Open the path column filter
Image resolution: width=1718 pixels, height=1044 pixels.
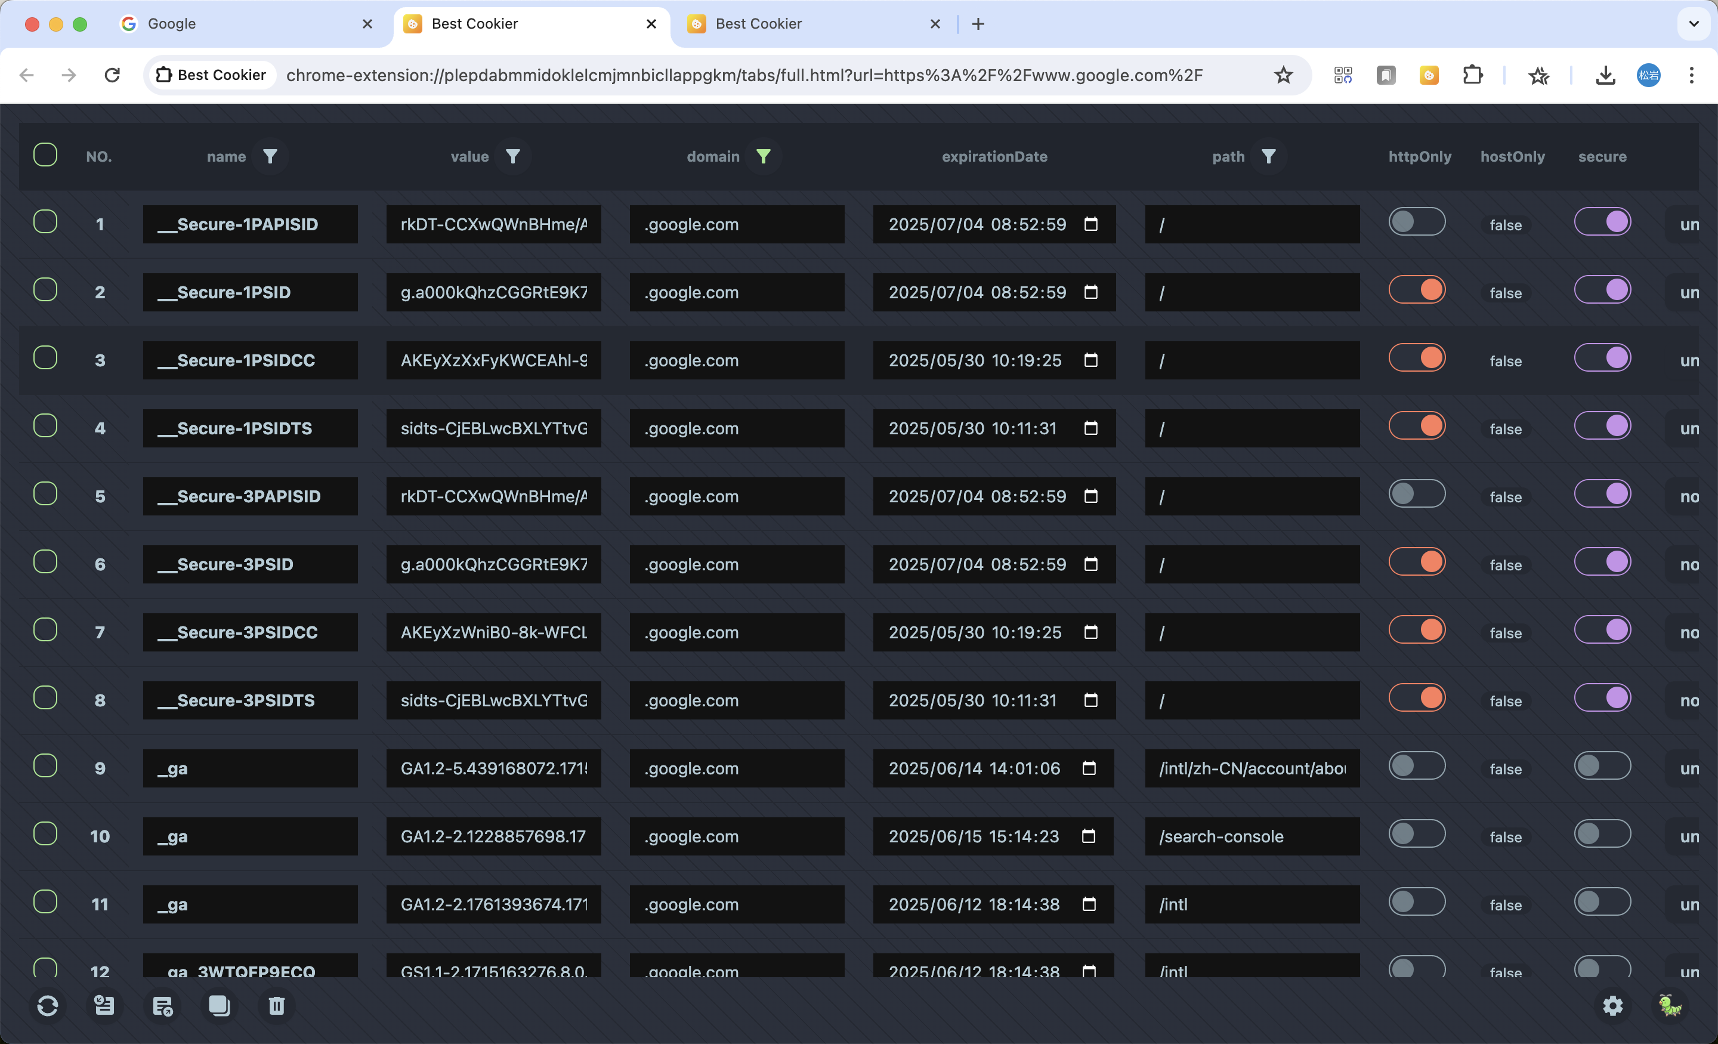click(x=1268, y=157)
